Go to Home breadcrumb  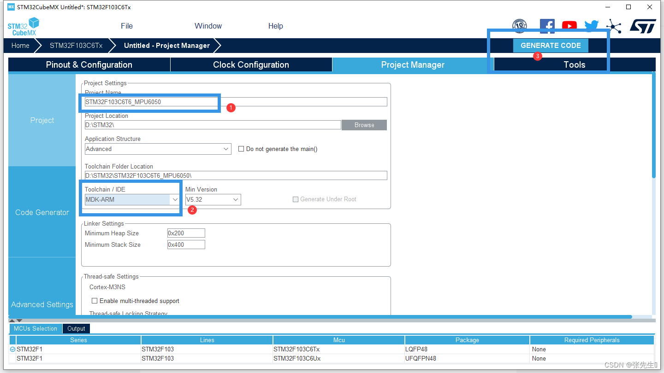(x=20, y=46)
